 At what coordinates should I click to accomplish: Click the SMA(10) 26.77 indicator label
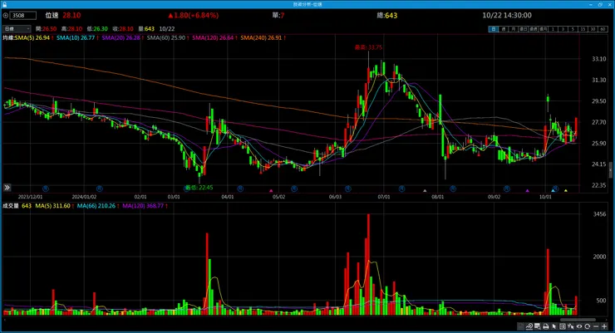pyautogui.click(x=77, y=38)
